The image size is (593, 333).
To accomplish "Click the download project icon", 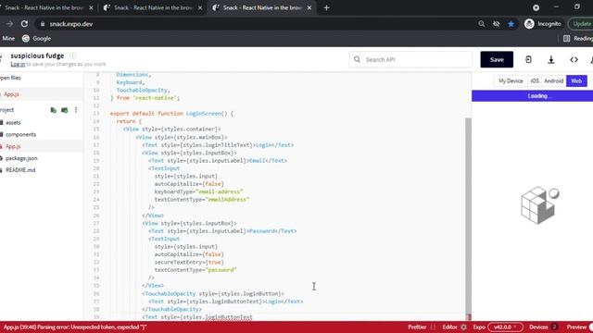I will coord(551,59).
